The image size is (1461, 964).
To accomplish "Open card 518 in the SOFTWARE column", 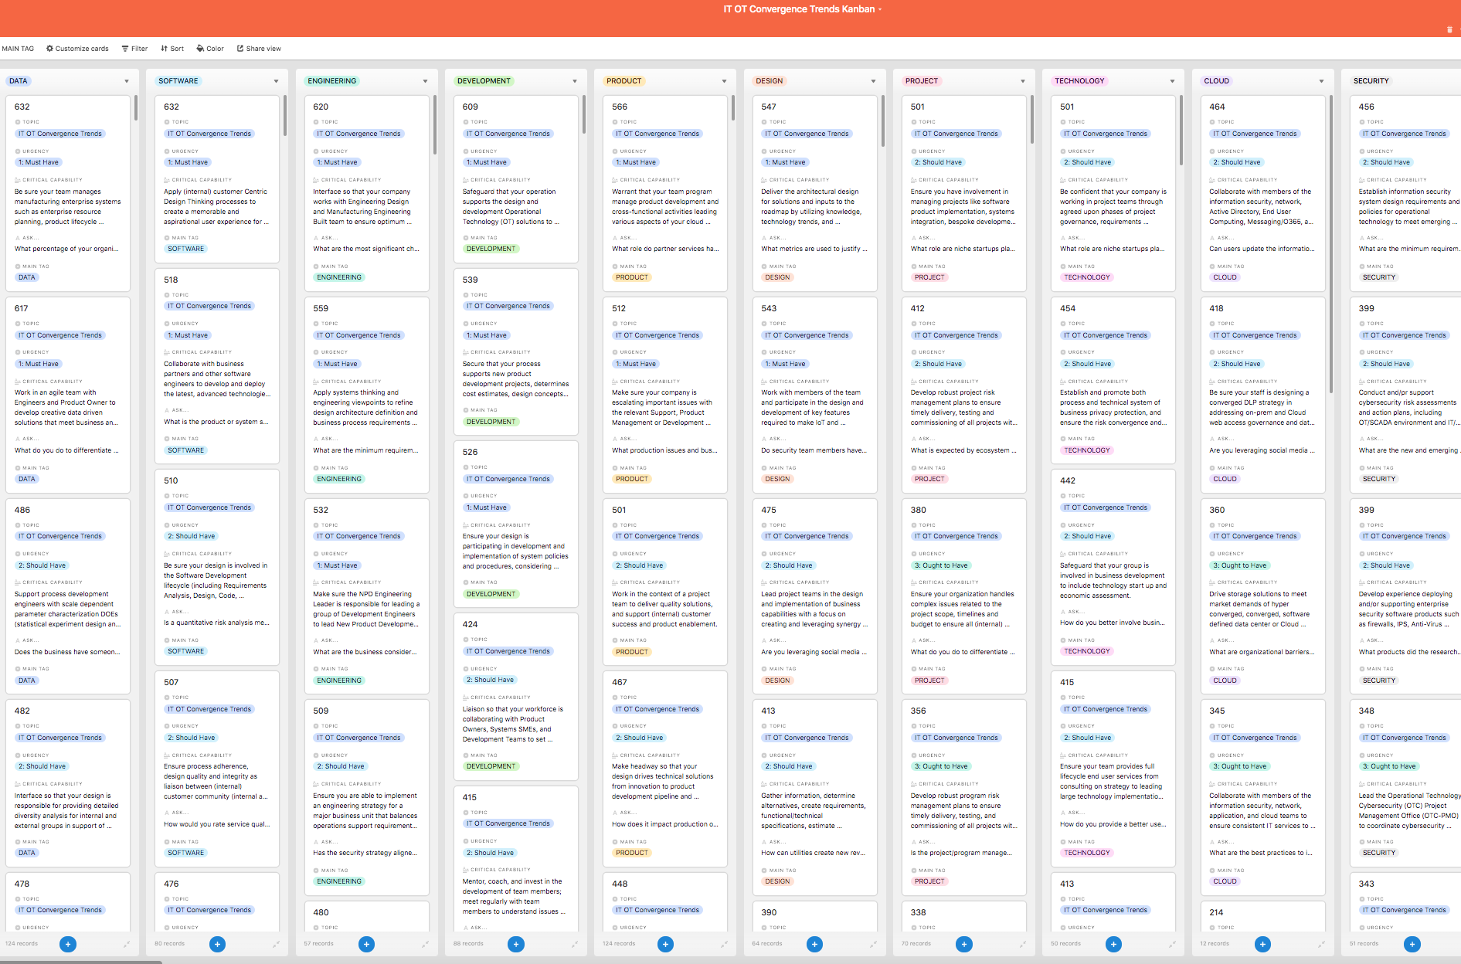I will (217, 365).
